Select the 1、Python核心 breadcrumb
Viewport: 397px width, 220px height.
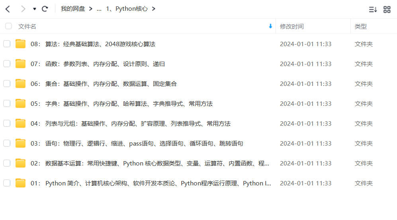tap(127, 9)
